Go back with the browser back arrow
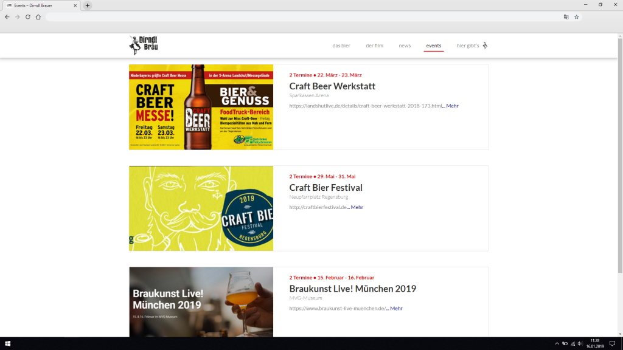This screenshot has width=623, height=350. click(7, 17)
